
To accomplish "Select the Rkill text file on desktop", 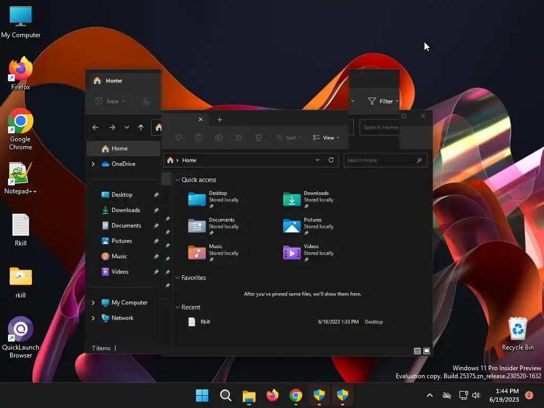I will (21, 229).
